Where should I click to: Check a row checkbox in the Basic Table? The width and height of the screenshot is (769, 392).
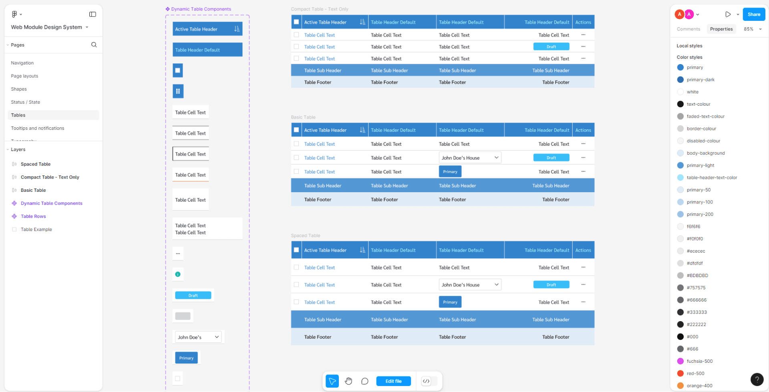point(296,144)
